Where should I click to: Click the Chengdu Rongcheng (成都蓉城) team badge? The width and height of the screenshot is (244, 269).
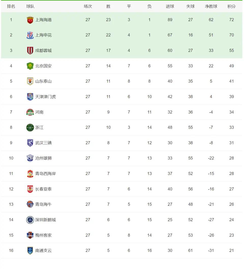[x=30, y=51]
